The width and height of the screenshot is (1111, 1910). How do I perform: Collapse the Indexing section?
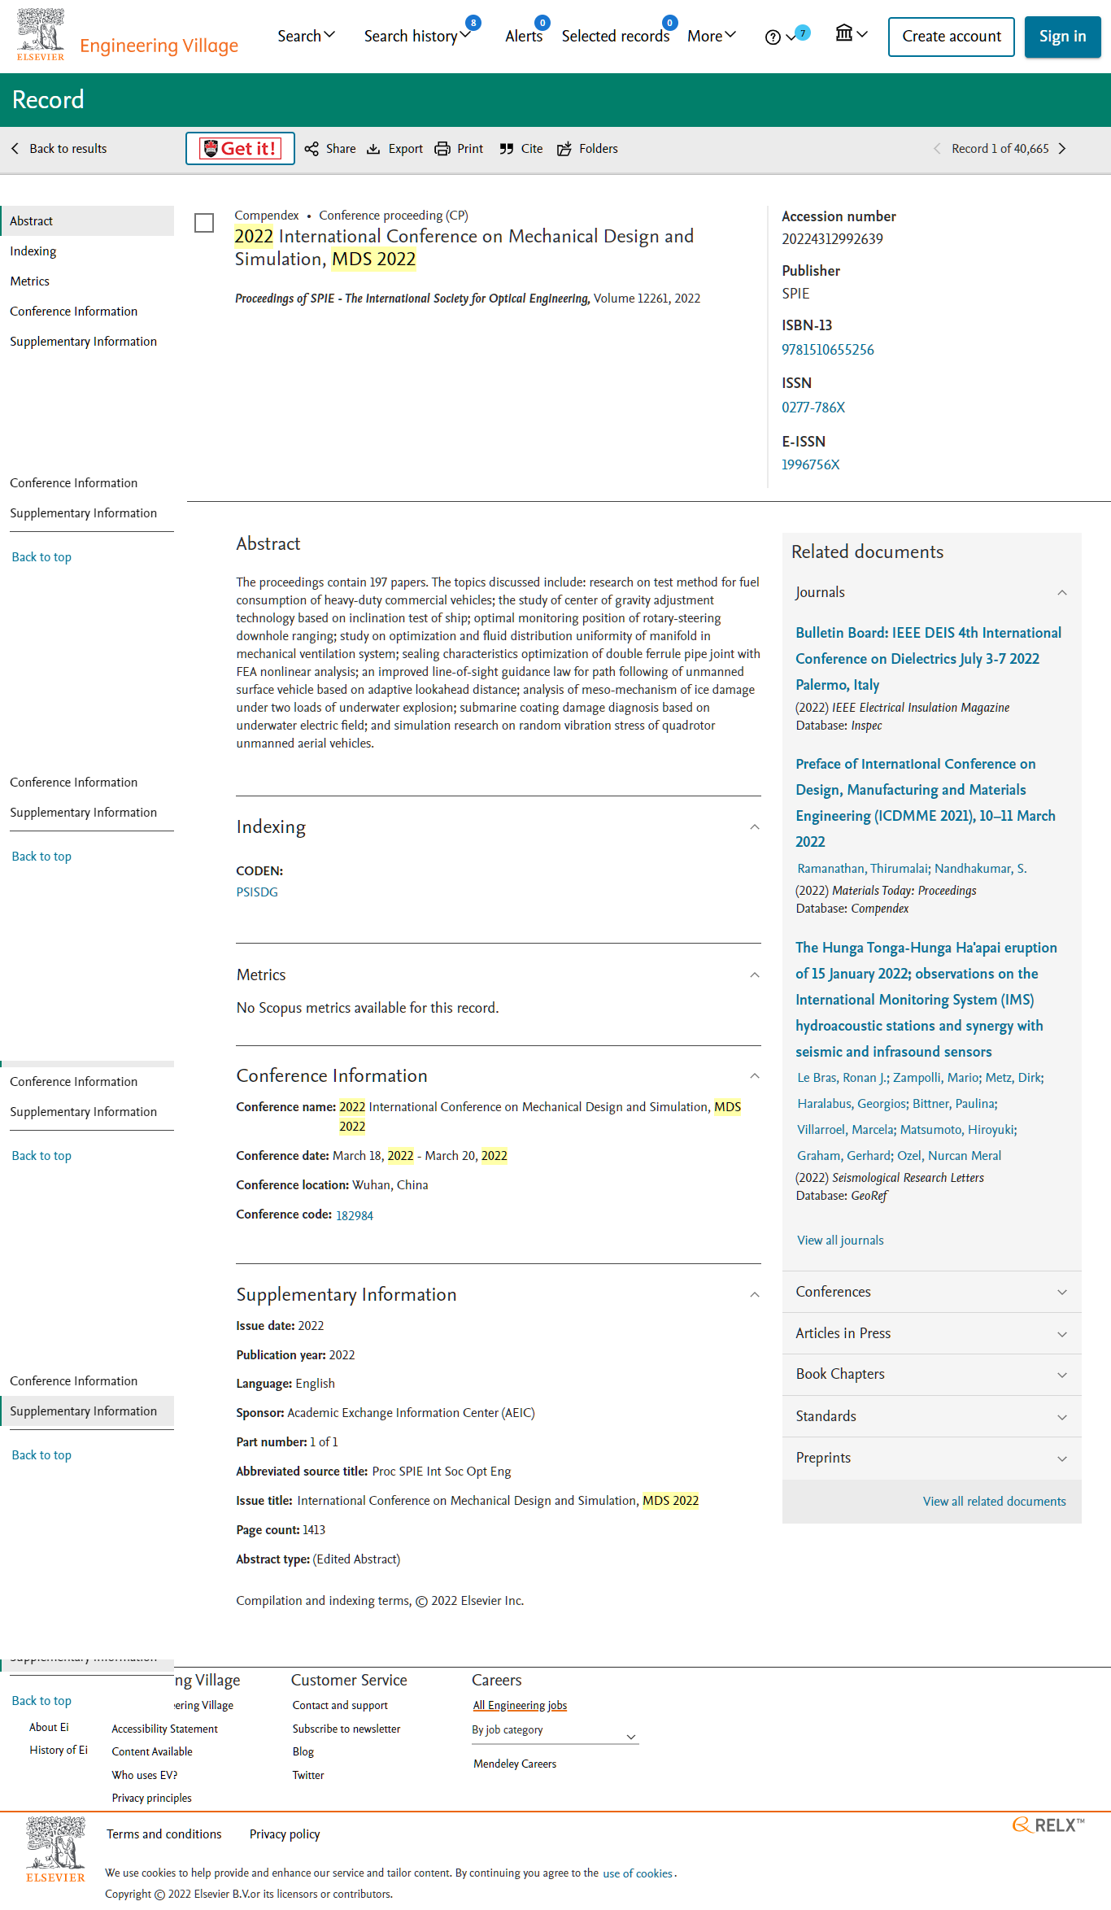pos(755,827)
